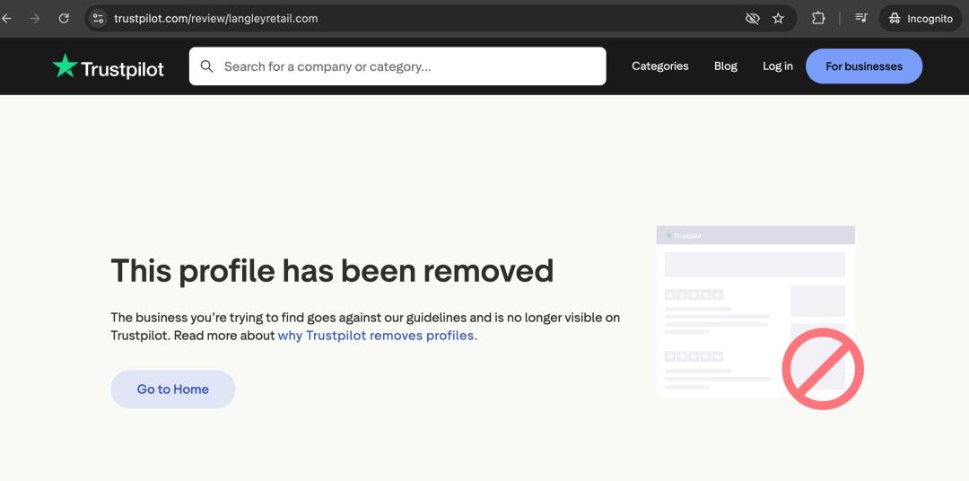The image size is (969, 481).
Task: Click the magnifier icon in search box
Action: [207, 66]
